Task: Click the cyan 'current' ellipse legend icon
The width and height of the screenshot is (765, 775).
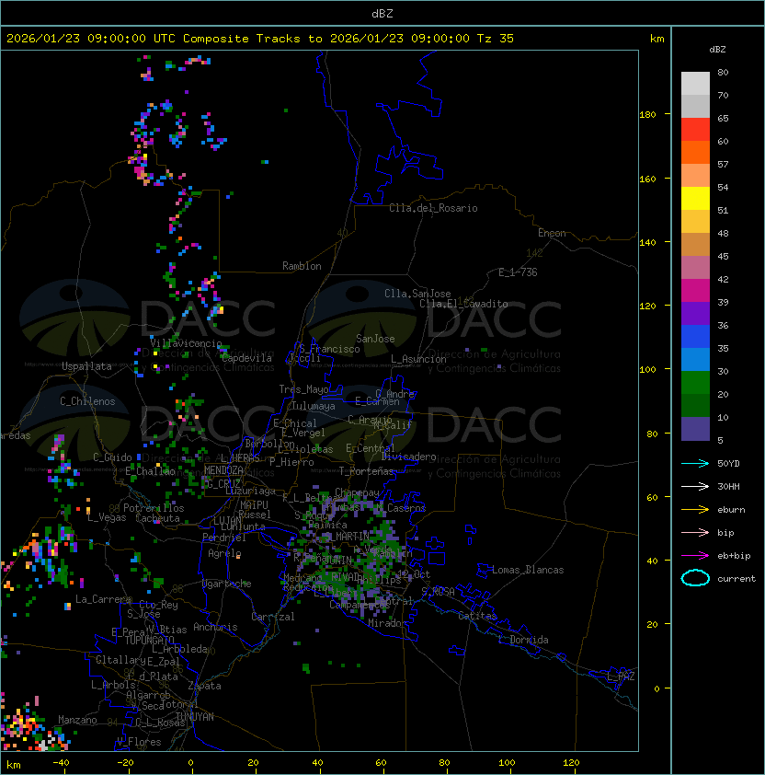Action: (x=695, y=578)
